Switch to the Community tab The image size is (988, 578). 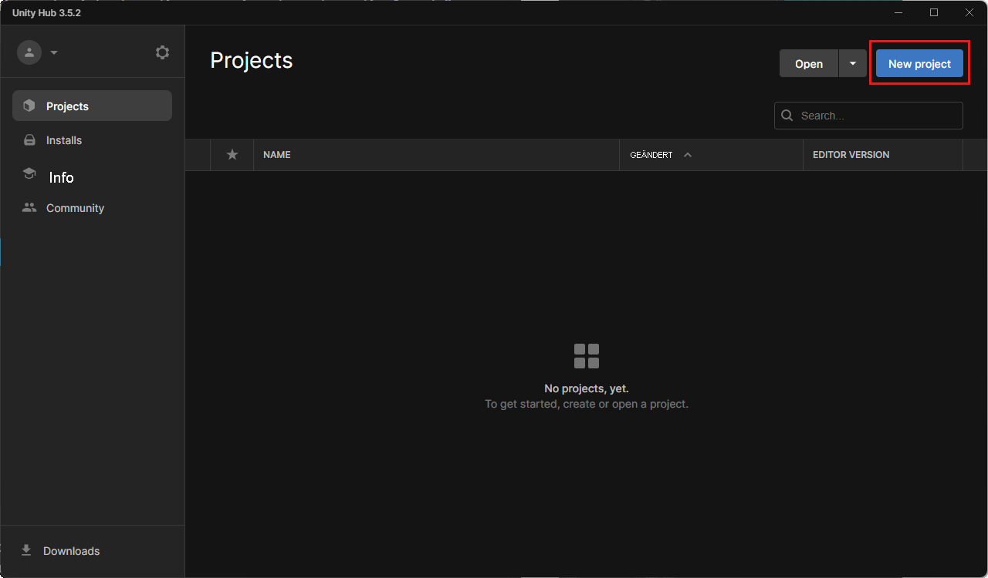click(x=74, y=207)
